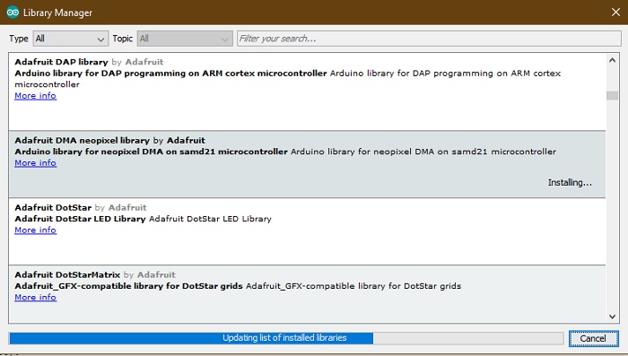Close the Library Manager window
This screenshot has height=356, width=628.
615,13
